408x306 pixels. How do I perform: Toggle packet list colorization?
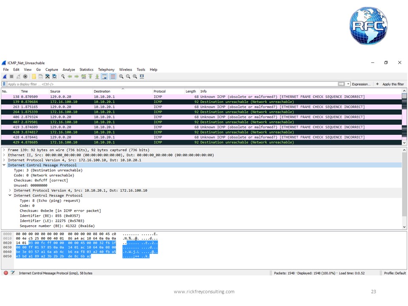[x=113, y=76]
